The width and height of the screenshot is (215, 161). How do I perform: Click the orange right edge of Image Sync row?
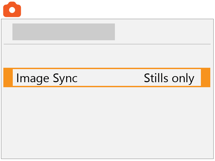206,77
